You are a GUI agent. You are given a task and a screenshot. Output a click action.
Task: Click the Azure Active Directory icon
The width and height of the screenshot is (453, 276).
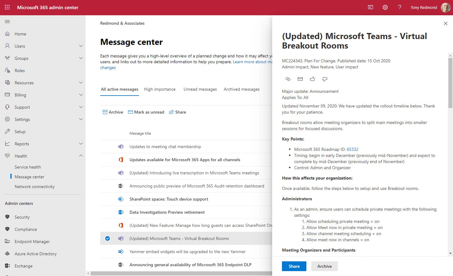point(7,254)
